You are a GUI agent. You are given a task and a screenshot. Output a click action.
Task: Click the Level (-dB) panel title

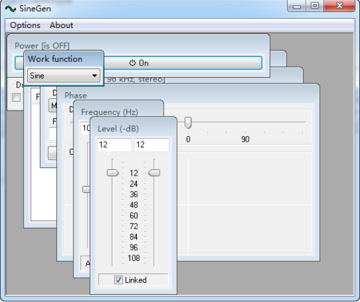(118, 128)
